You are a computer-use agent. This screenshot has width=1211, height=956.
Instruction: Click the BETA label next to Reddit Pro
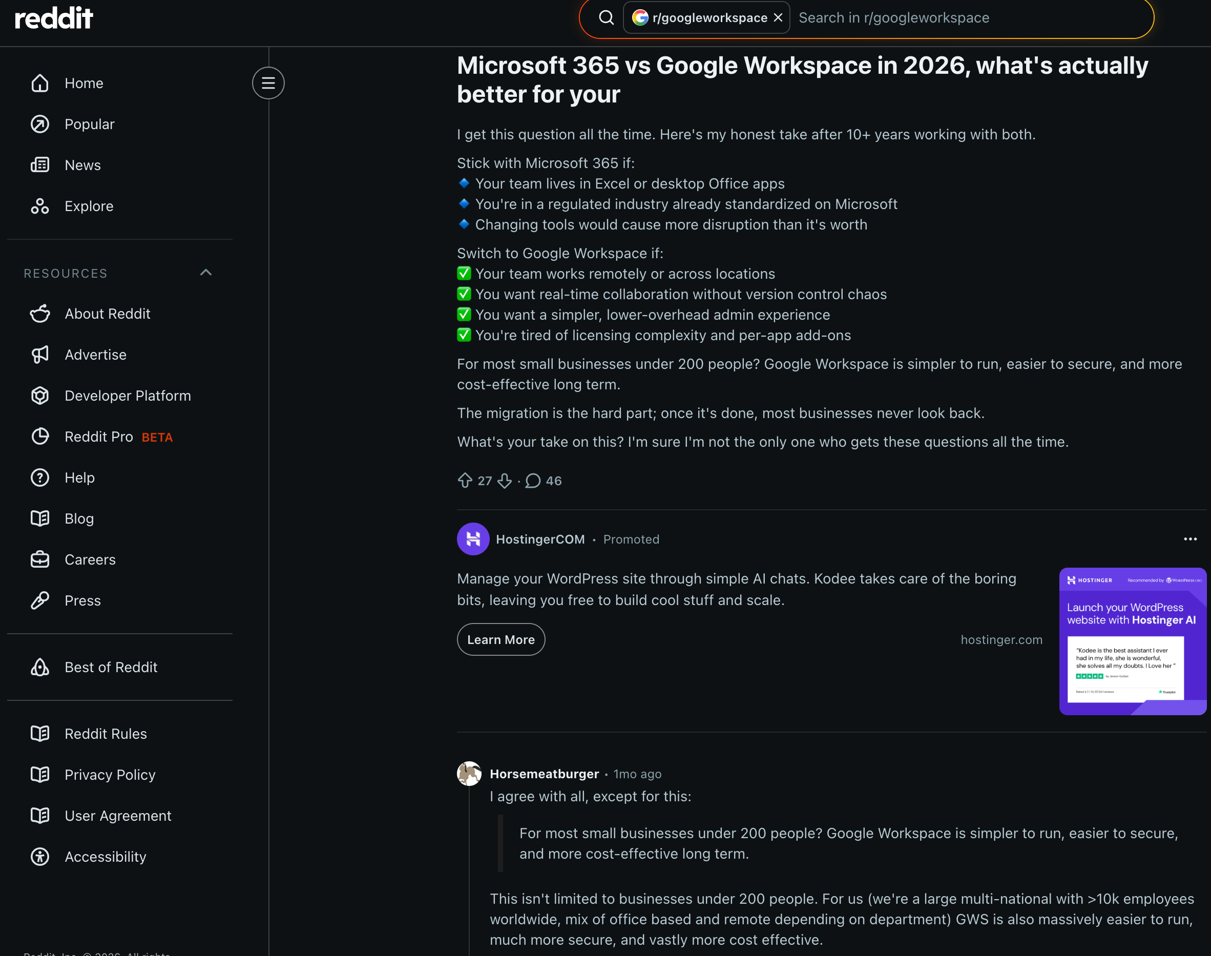[157, 437]
